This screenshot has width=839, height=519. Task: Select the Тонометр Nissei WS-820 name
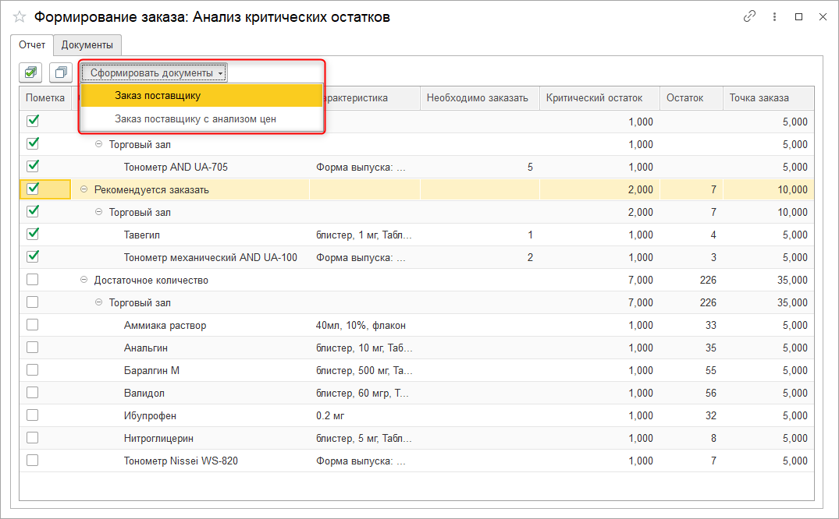[181, 461]
